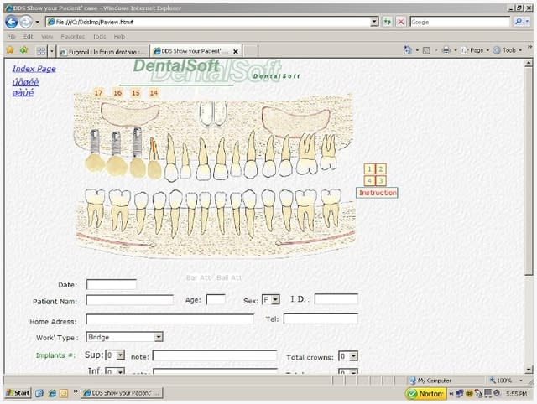This screenshot has height=404, width=537.
Task: Click the Windows Start button
Action: click(17, 392)
